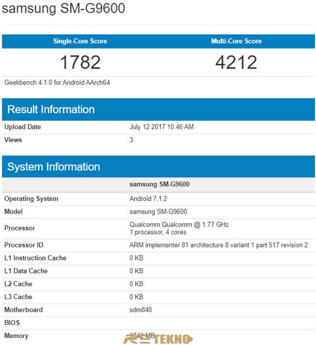Click the Operating System label
This screenshot has width=316, height=345.
tap(31, 199)
